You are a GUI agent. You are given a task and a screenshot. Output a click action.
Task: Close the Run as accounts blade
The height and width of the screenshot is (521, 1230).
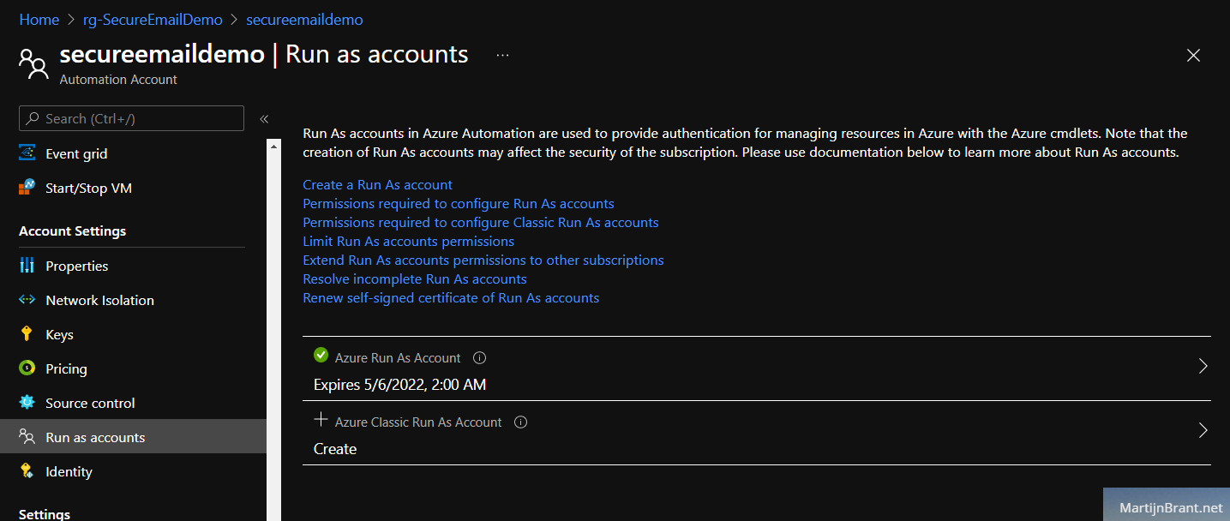pos(1193,56)
